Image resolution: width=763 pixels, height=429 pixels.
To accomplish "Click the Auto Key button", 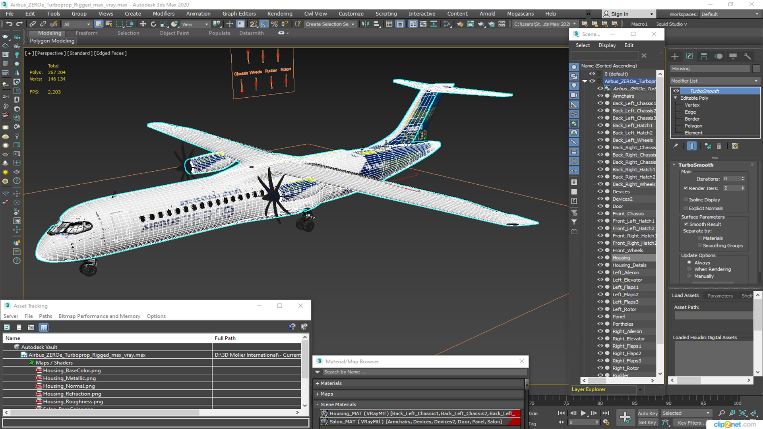I will coord(647,413).
